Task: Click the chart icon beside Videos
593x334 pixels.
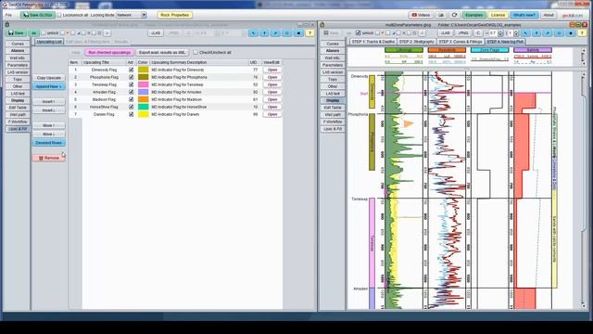Action: (x=441, y=15)
